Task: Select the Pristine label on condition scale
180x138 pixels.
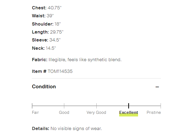Action: click(154, 112)
